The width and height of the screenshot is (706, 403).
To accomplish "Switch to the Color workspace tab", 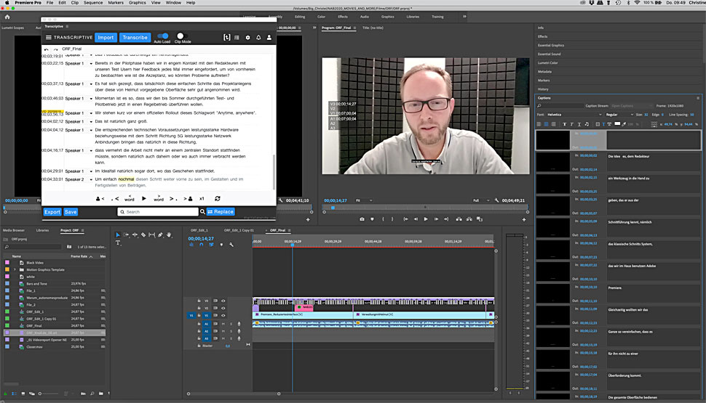I will tap(321, 17).
